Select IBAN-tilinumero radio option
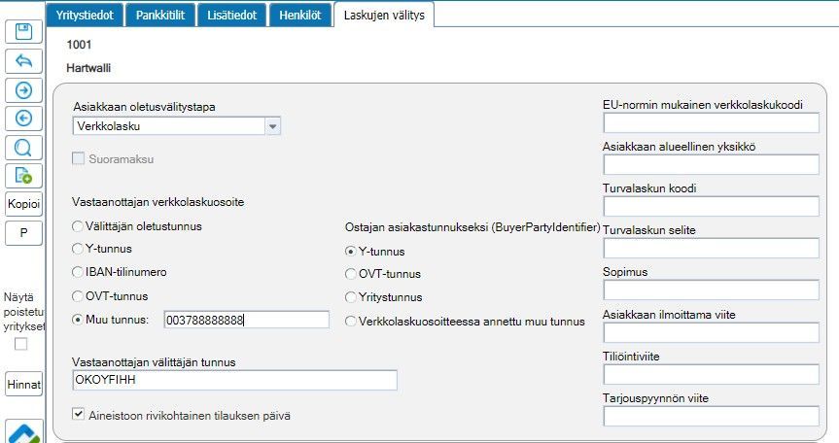 pyautogui.click(x=79, y=272)
